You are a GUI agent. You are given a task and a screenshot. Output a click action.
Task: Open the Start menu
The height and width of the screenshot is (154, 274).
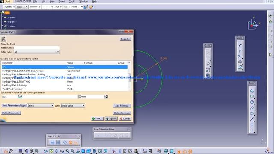point(8,1)
